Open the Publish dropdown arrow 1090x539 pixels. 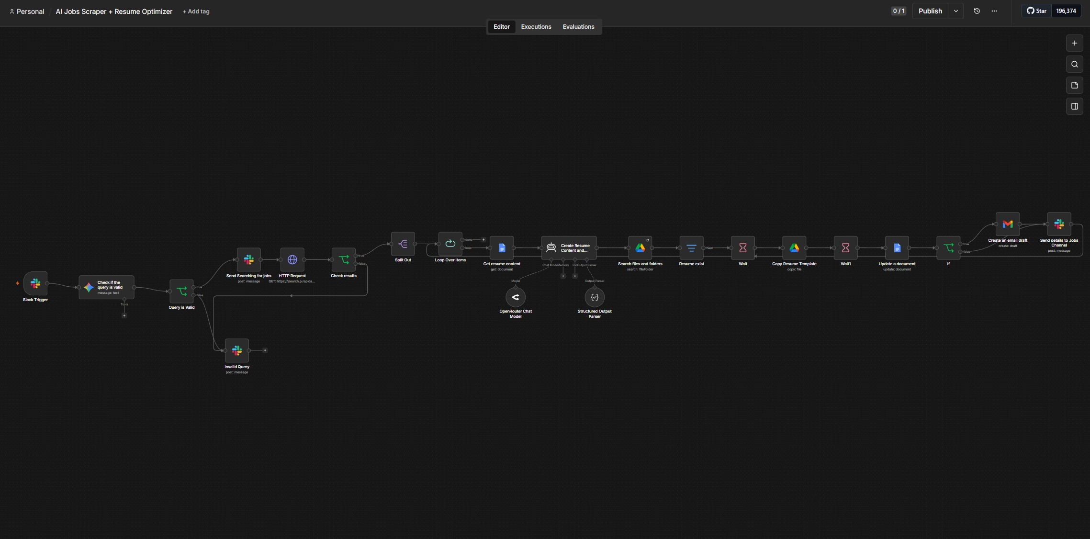956,11
